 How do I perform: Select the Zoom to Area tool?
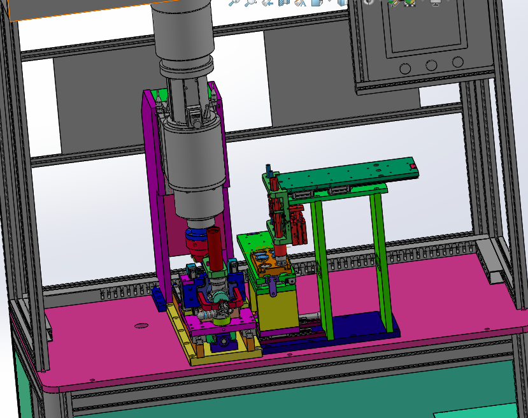pos(250,3)
